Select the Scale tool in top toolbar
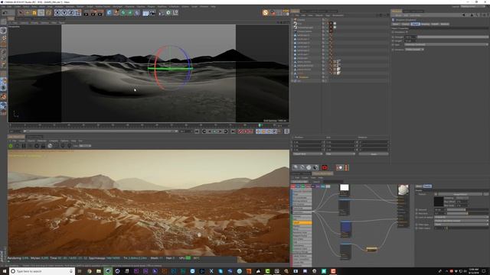Image resolution: width=490 pixels, height=275 pixels. (34, 13)
